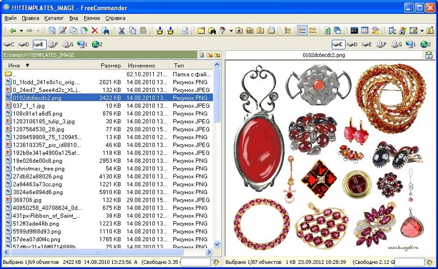Viewport: 438px width, 269px height.
Task: Delete the selected file with red X
Action: click(x=95, y=30)
